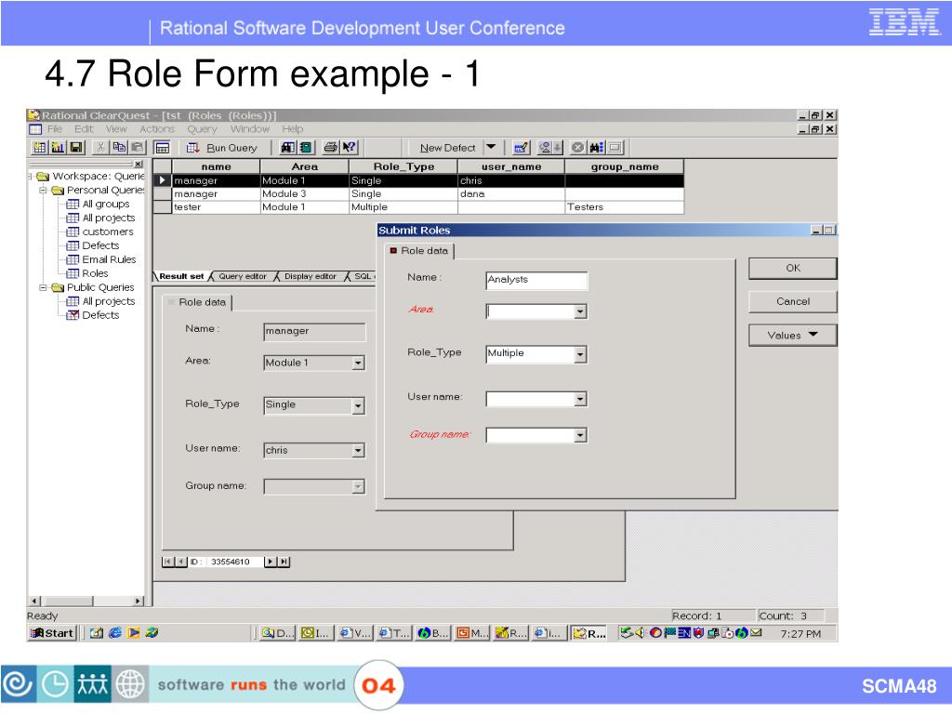The image size is (952, 714).
Task: Open Role_Type dropdown showing Single
Action: [358, 405]
